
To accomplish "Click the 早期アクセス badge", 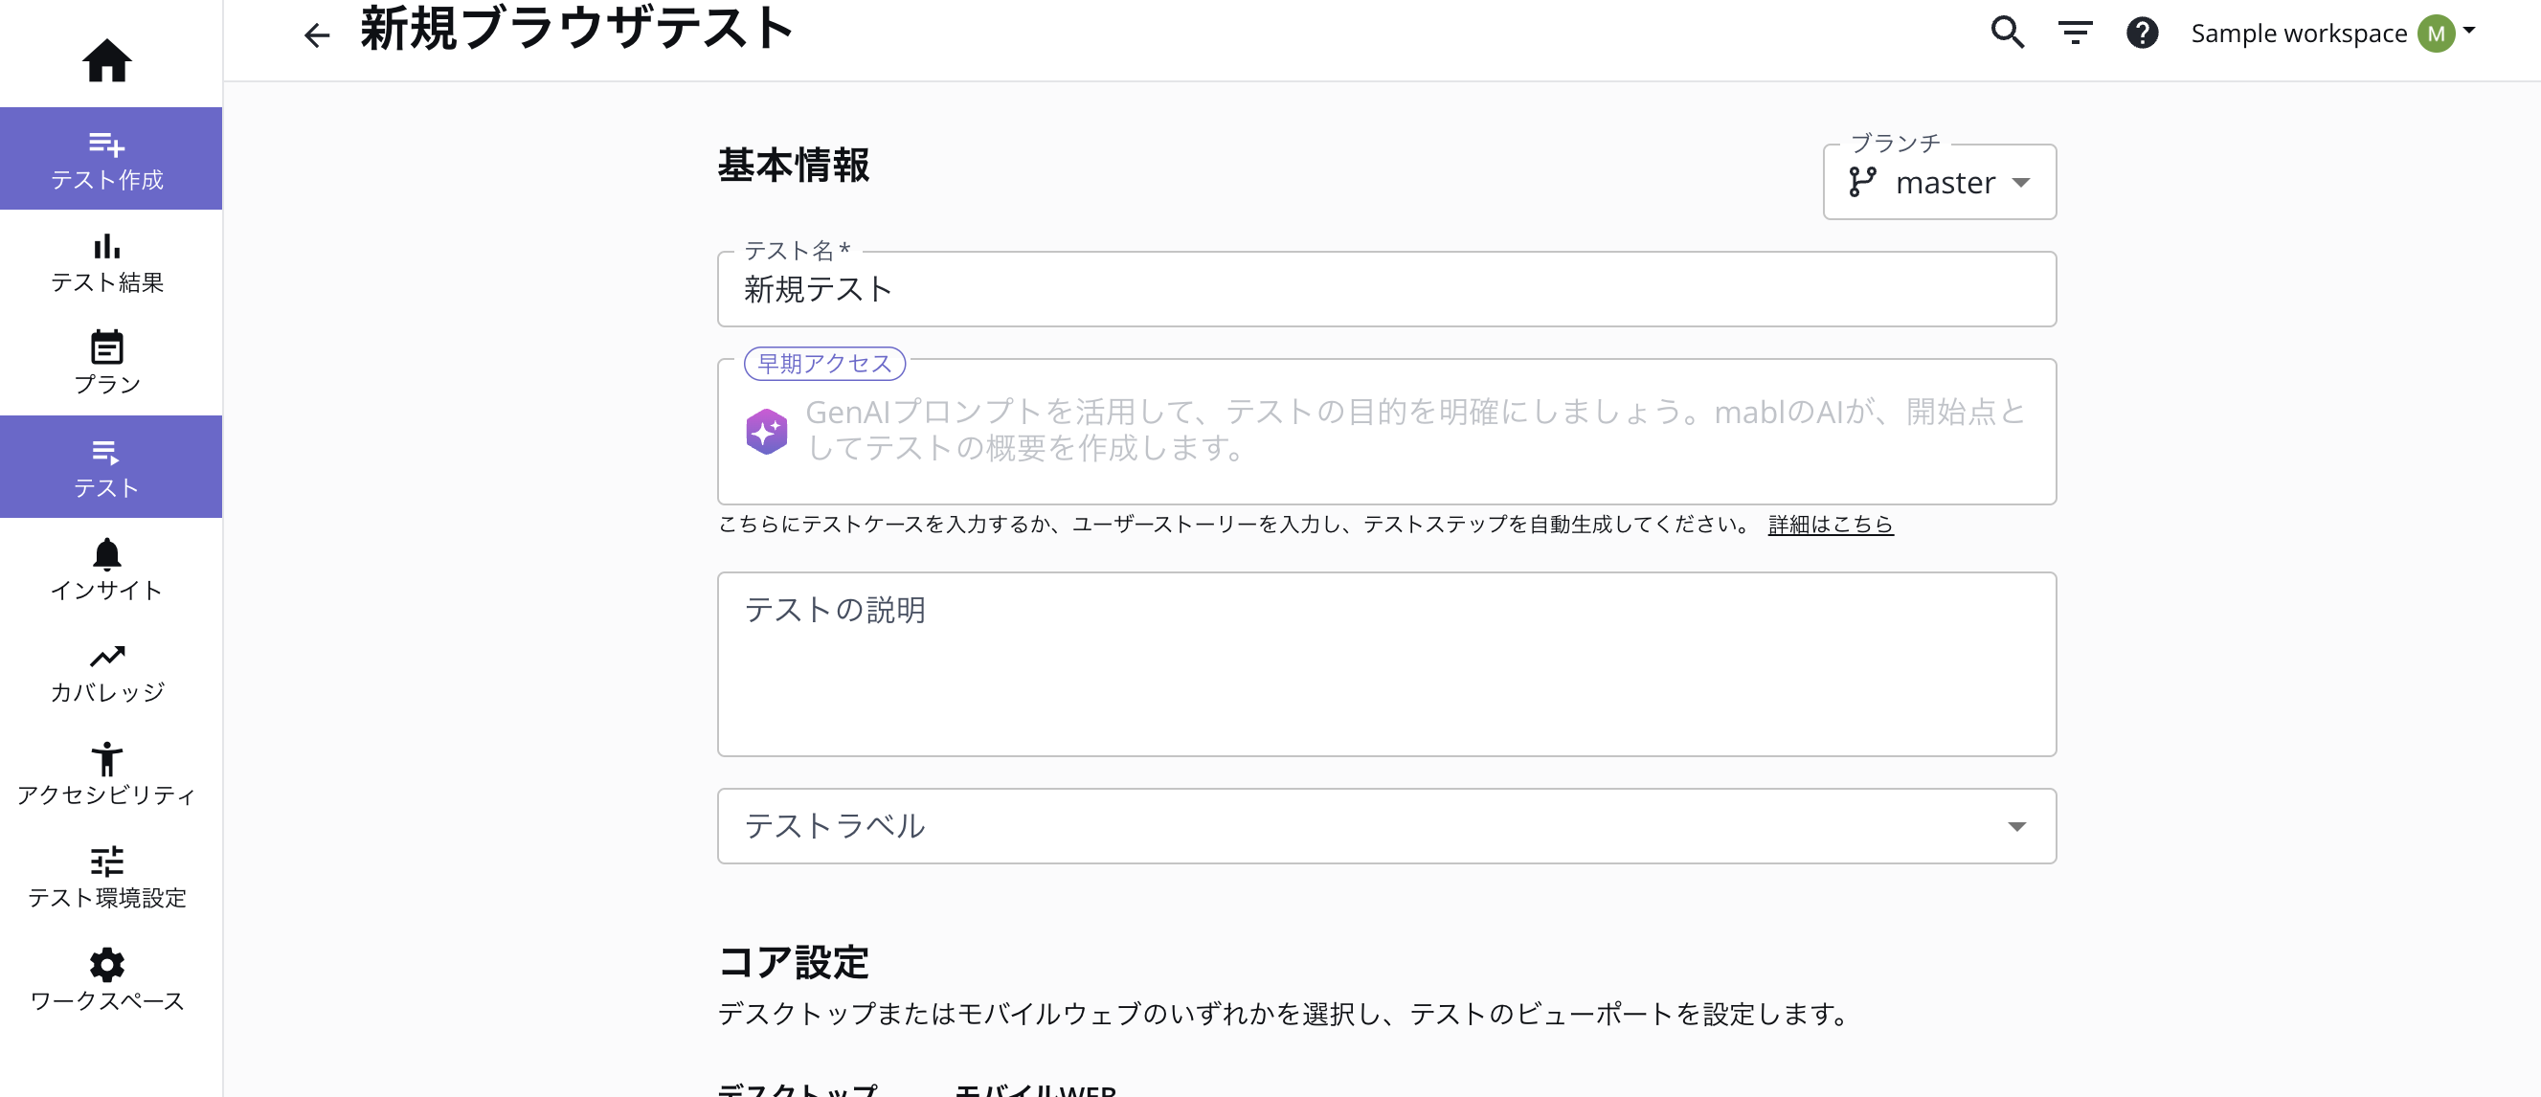I will [x=824, y=364].
